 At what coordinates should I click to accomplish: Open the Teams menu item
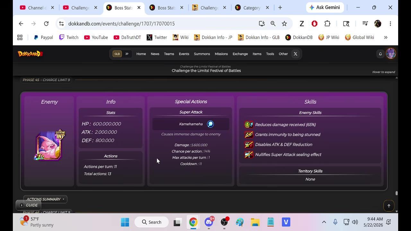(x=169, y=54)
